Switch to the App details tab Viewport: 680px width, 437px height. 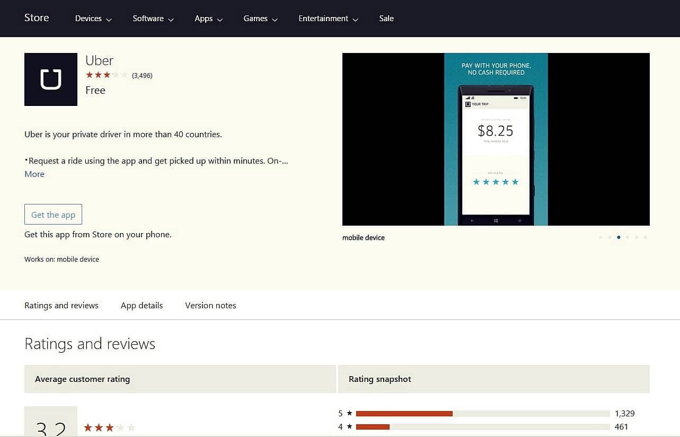click(142, 306)
